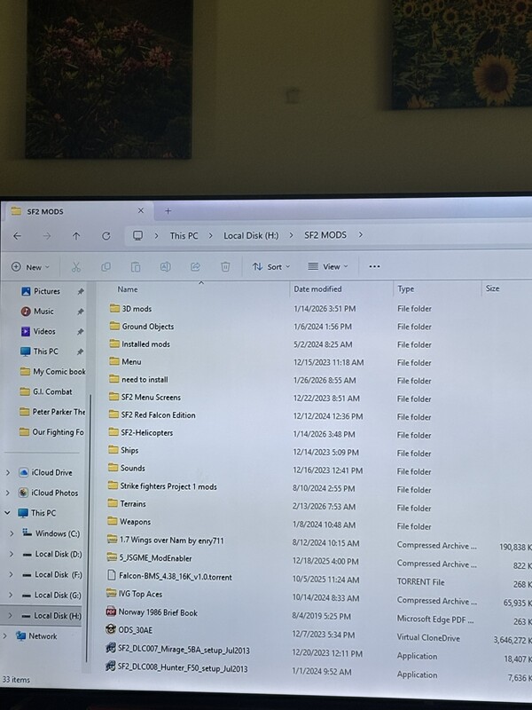This screenshot has height=710, width=532.
Task: Select Local Disk (H:) in the tree
Action: (x=51, y=616)
